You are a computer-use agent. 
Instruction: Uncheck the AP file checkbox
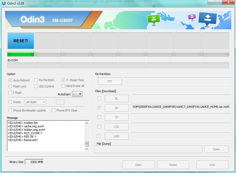(99, 108)
